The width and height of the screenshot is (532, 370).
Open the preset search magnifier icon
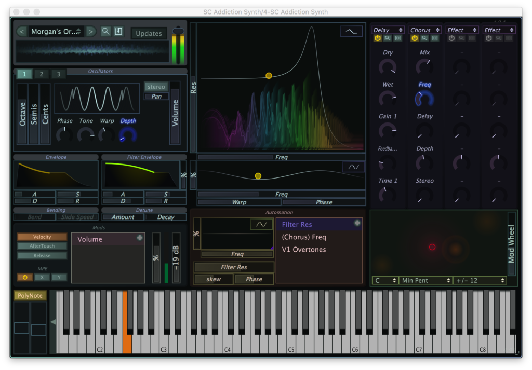(x=105, y=31)
